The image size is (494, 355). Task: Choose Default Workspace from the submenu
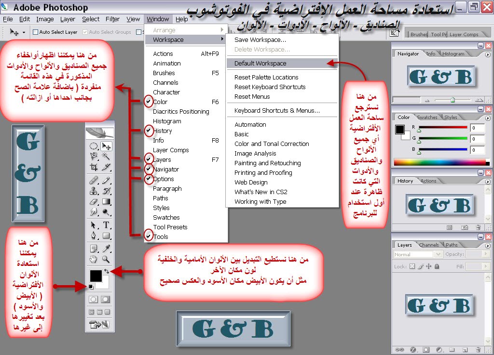coord(260,63)
